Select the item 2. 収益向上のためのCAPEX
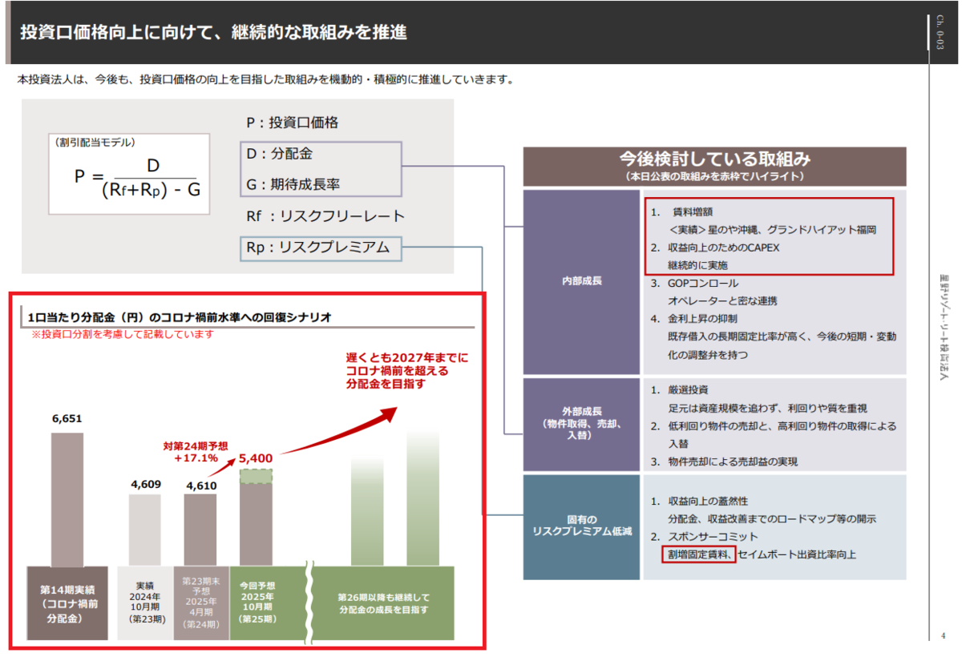This screenshot has width=962, height=661. (x=715, y=248)
